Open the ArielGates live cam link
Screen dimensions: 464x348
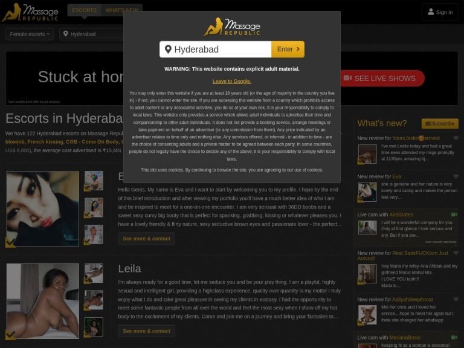click(402, 214)
